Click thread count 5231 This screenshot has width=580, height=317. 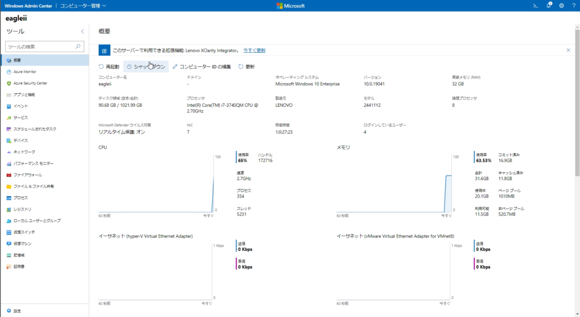(242, 214)
